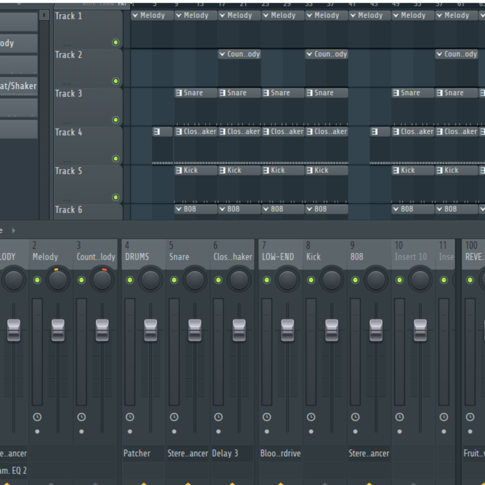Open the dropdown on a Coun..ody clip
Viewport: 485px width, 485px height.
(x=222, y=54)
